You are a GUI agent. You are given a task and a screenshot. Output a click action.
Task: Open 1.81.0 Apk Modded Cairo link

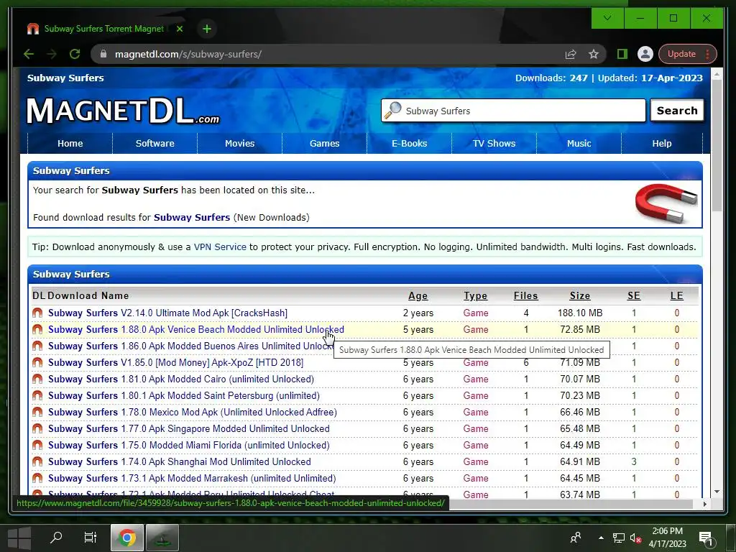pyautogui.click(x=180, y=379)
